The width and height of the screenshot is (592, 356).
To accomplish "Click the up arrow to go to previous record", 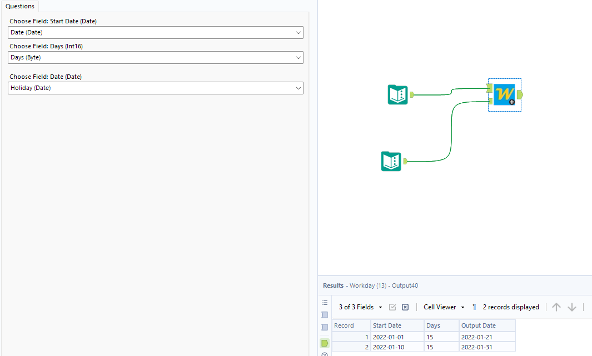I will click(x=556, y=307).
